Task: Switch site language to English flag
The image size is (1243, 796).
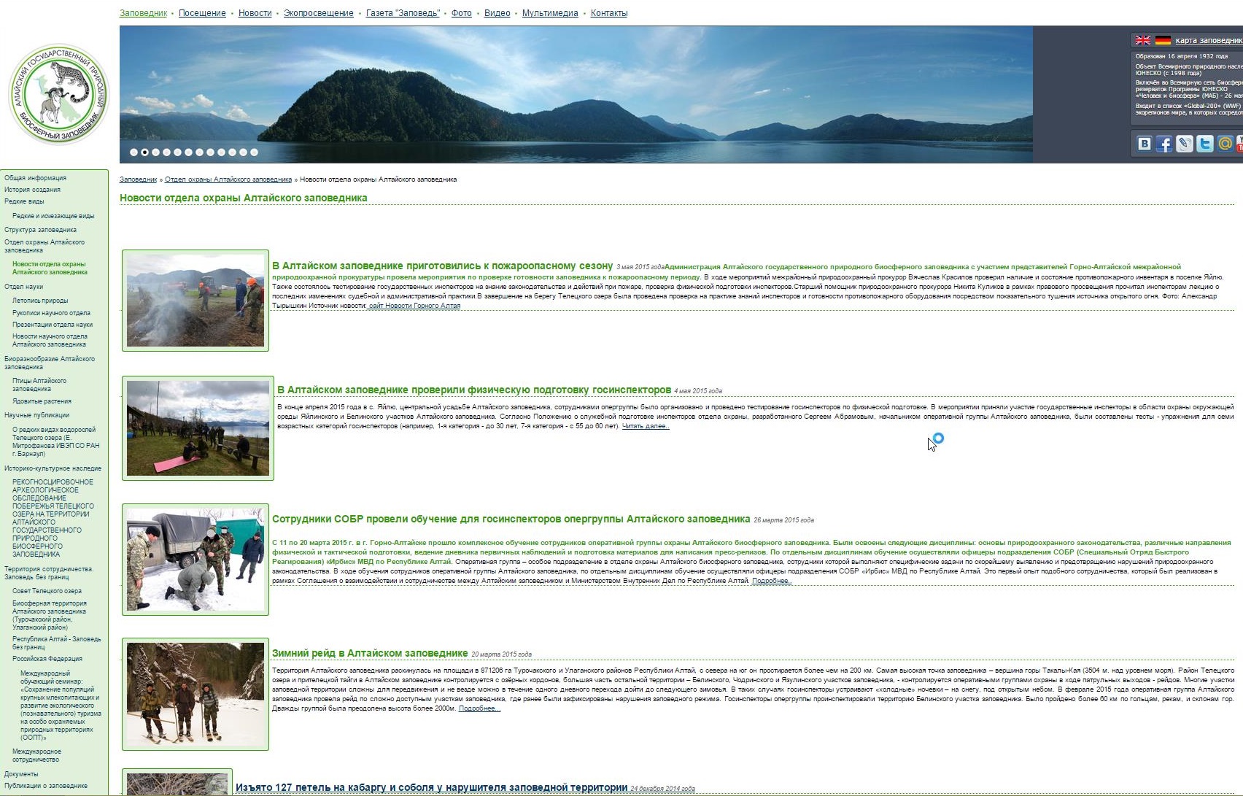Action: point(1142,40)
